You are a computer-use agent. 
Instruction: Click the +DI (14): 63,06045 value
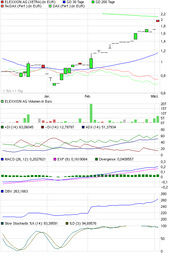click(19, 127)
